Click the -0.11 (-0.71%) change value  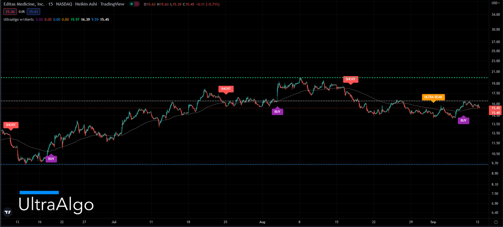(x=207, y=4)
